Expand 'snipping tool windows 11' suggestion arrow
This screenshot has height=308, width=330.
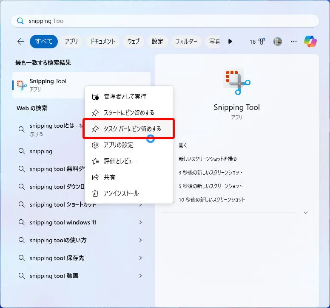click(x=141, y=222)
